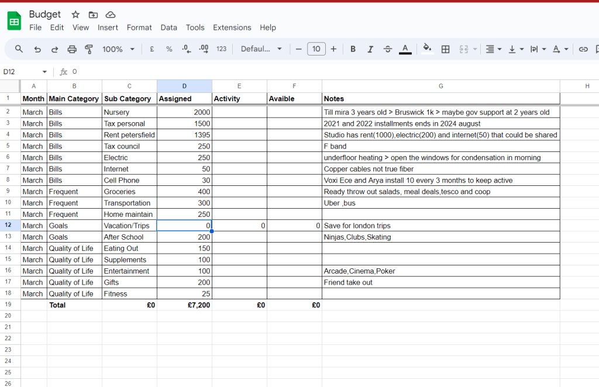
Task: Click the name box showing D12
Action: point(21,72)
